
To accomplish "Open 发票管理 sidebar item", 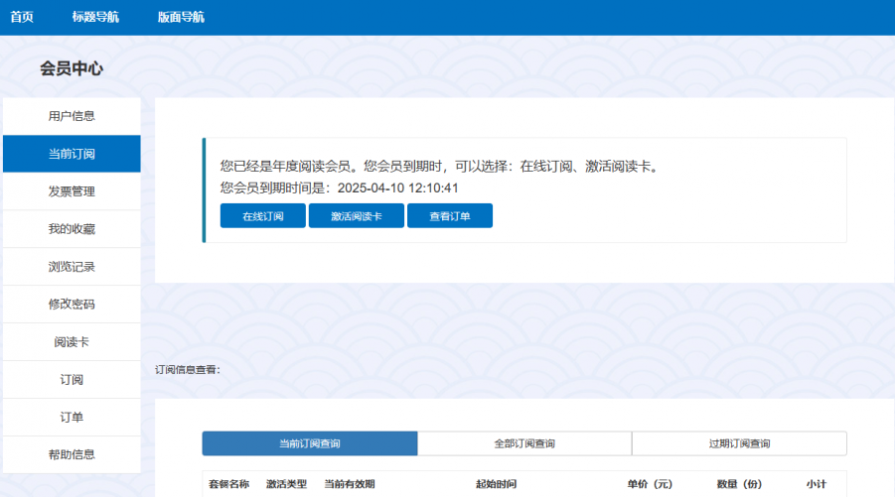I will (x=72, y=191).
